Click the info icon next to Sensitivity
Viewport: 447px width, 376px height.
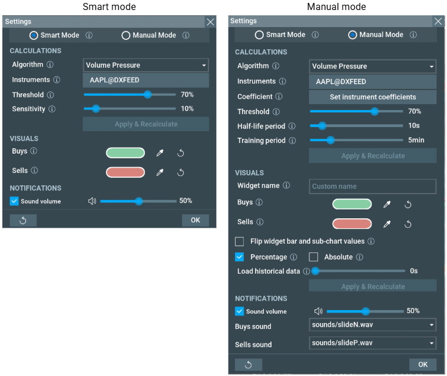click(x=52, y=109)
